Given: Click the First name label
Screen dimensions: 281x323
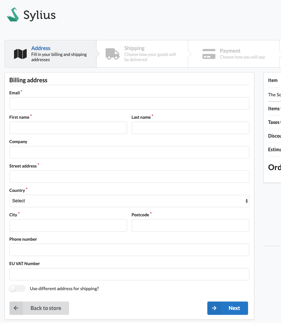Looking at the screenshot, I should pos(19,117).
